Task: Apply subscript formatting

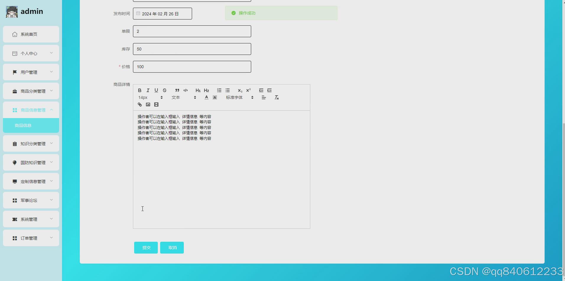Action: [240, 90]
